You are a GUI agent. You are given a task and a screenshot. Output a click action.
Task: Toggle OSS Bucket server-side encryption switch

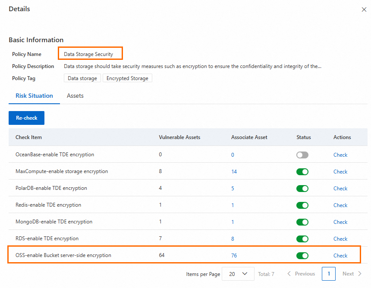tap(302, 256)
